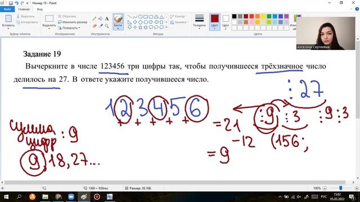This screenshot has width=360, height=202.
Task: Expand the Вставить dropdown arrow
Action: click(x=8, y=29)
